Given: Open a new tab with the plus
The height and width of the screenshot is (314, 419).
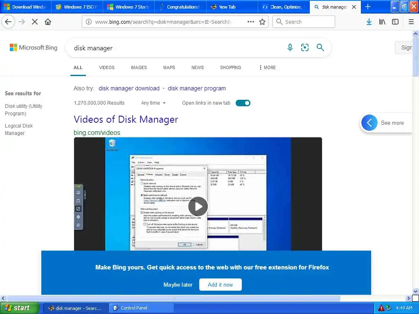Looking at the screenshot, I should point(368,7).
